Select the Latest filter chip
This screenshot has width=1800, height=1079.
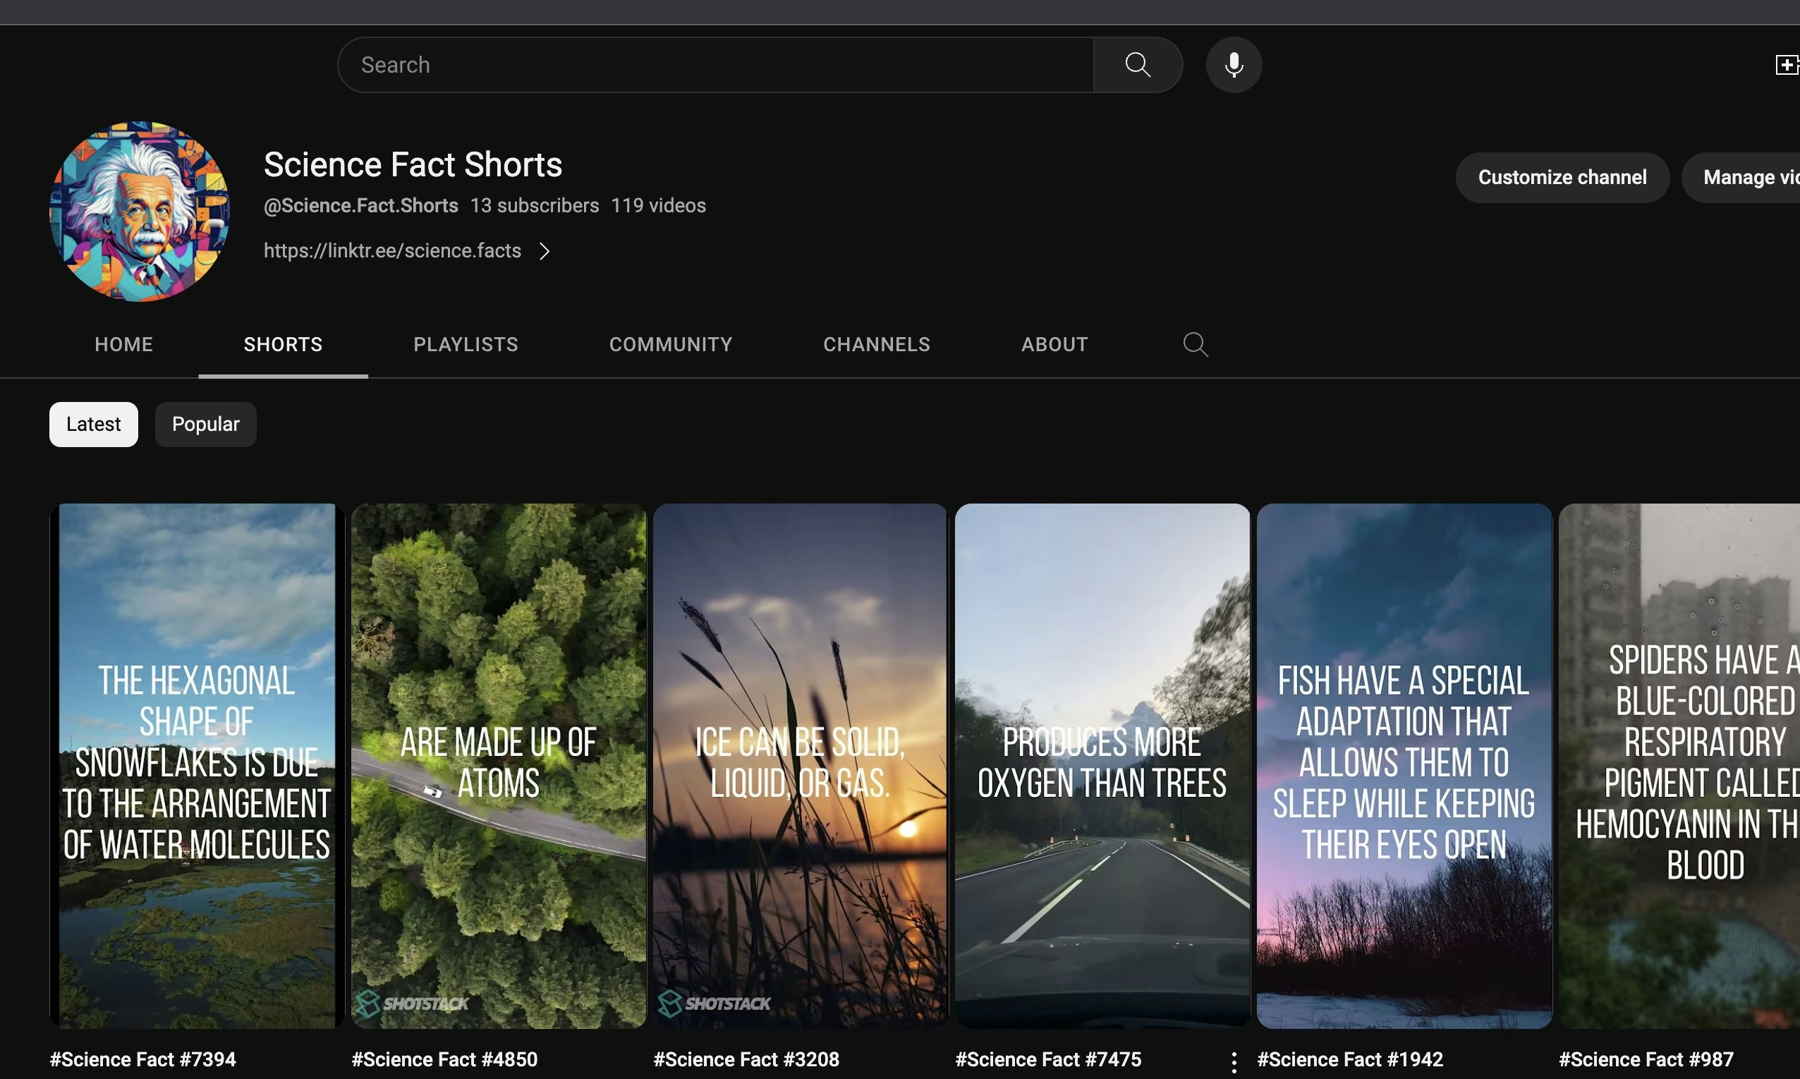[x=93, y=425]
